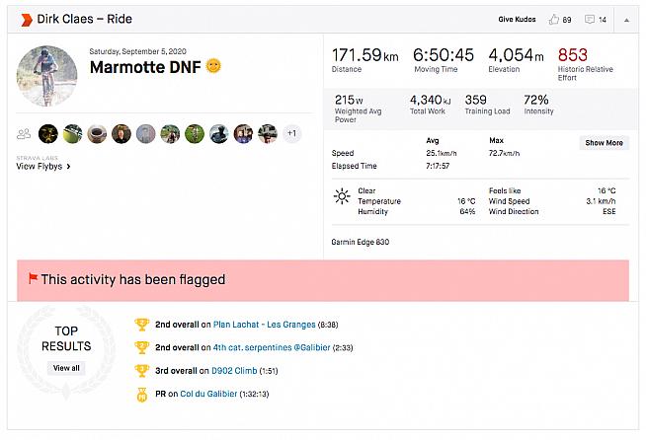Click the sun weather icon
This screenshot has height=440, width=646.
pos(342,196)
